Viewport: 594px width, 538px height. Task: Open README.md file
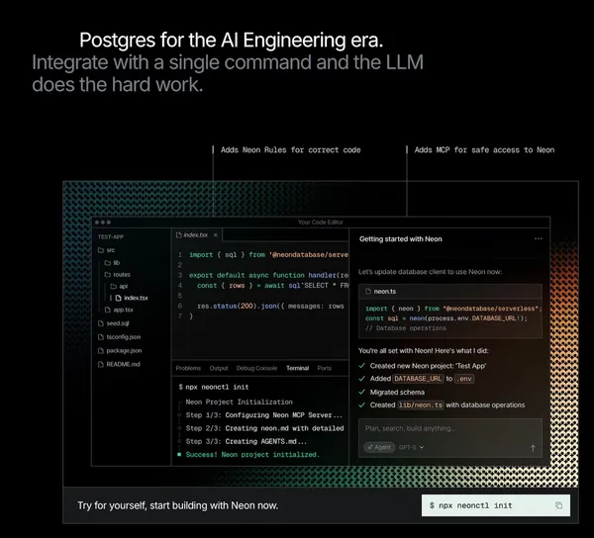pyautogui.click(x=119, y=364)
